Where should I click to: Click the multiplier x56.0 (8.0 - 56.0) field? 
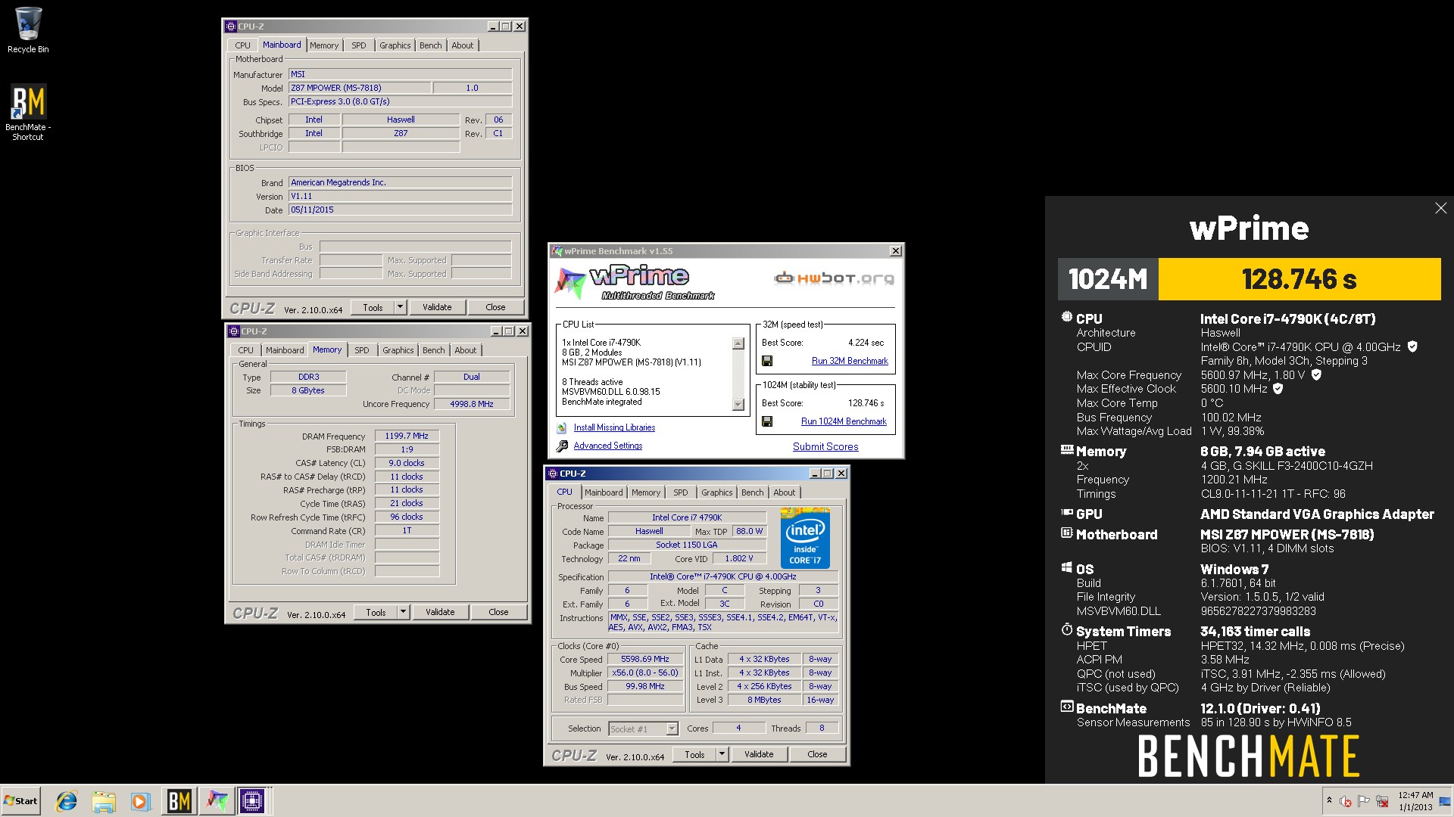pyautogui.click(x=645, y=673)
